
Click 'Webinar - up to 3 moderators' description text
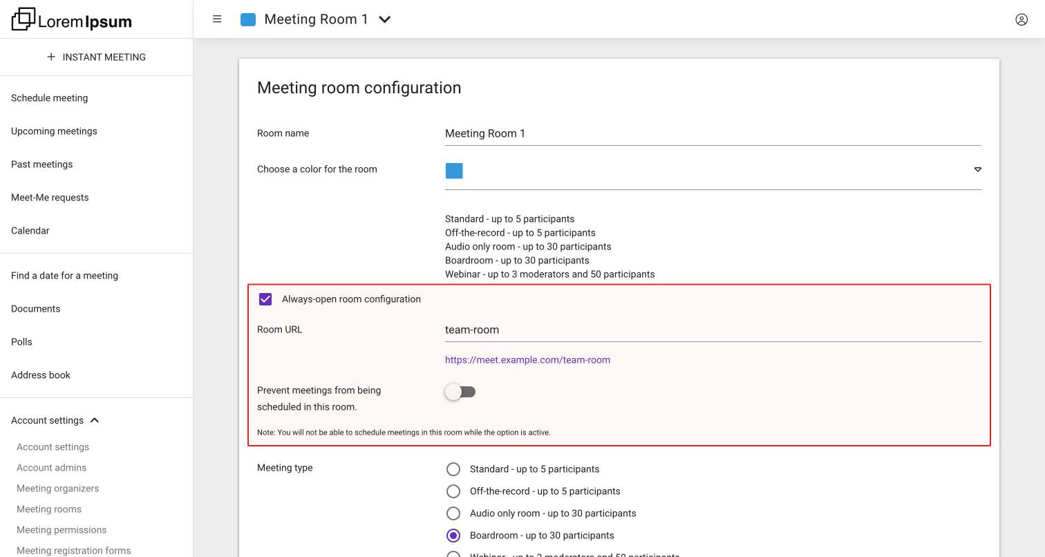(550, 274)
